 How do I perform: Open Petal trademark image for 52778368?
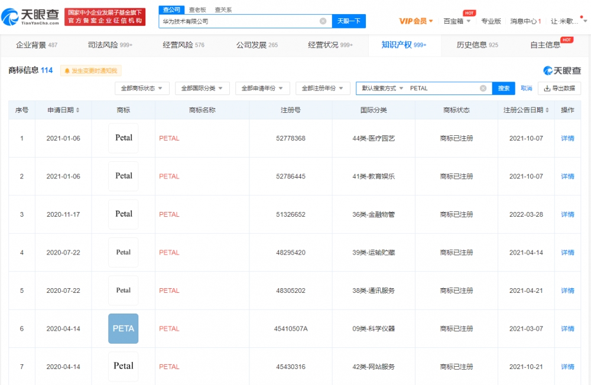click(x=124, y=138)
